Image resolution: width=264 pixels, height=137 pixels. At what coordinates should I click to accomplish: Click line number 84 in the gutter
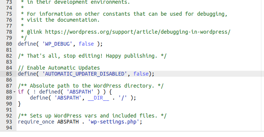point(9,68)
